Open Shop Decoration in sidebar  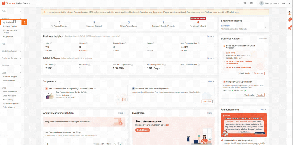pos(10,96)
